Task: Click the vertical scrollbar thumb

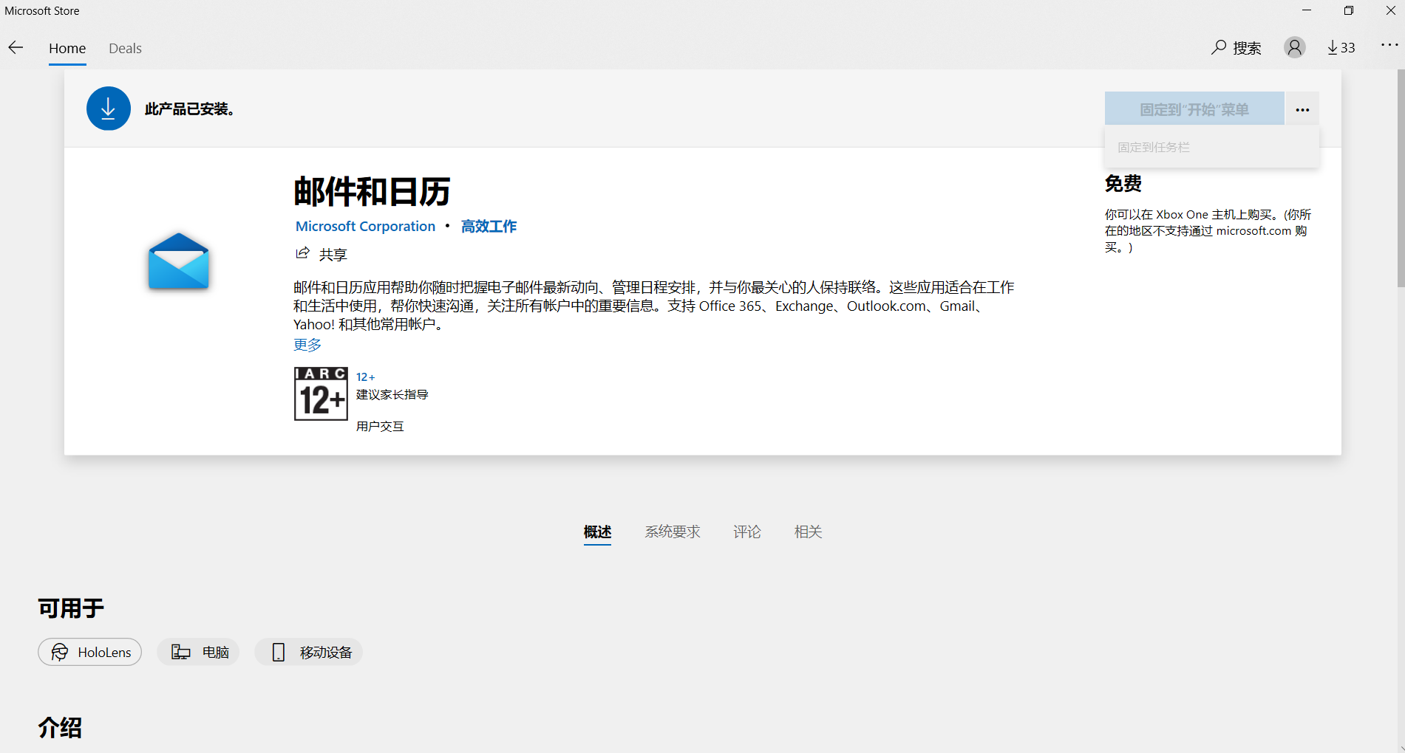Action: [1401, 177]
